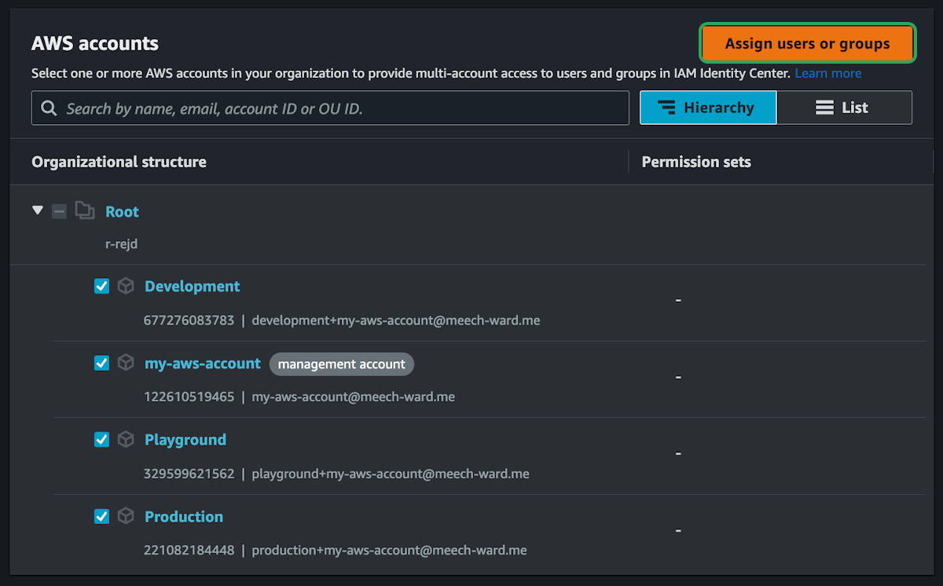This screenshot has height=586, width=943.
Task: Click email production+my-aws-account@meech-ward.me
Action: pos(390,550)
